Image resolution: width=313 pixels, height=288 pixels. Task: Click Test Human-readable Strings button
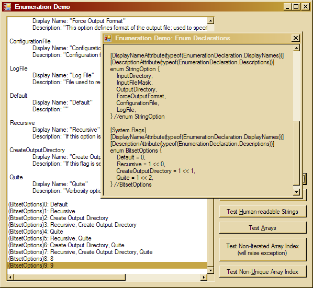pyautogui.click(x=263, y=212)
